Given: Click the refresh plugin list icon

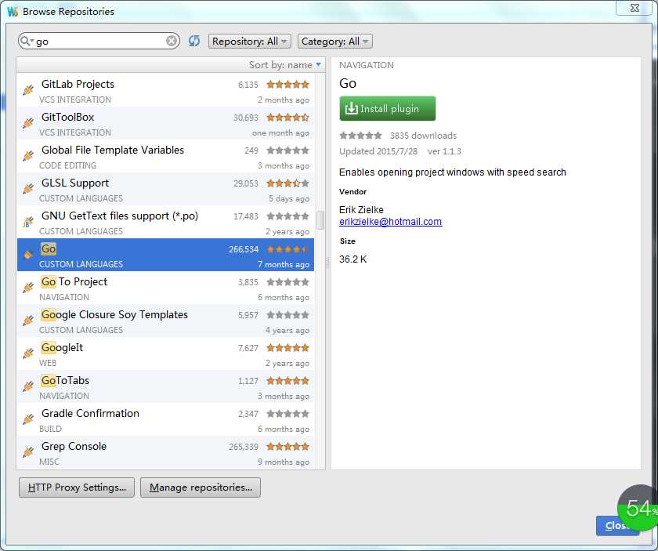Looking at the screenshot, I should tap(194, 42).
